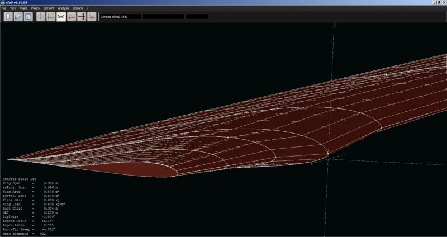This screenshot has height=237, width=447.
Task: Save the project with the disk icon
Action: click(27, 17)
